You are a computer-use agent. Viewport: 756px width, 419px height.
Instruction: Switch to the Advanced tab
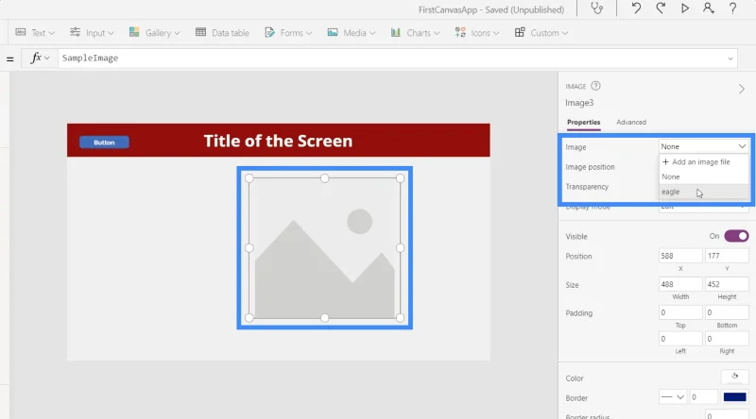pyautogui.click(x=631, y=123)
